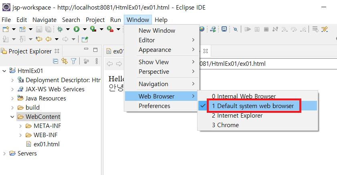The image size is (337, 175).
Task: Click the green Run button
Action: [77, 29]
